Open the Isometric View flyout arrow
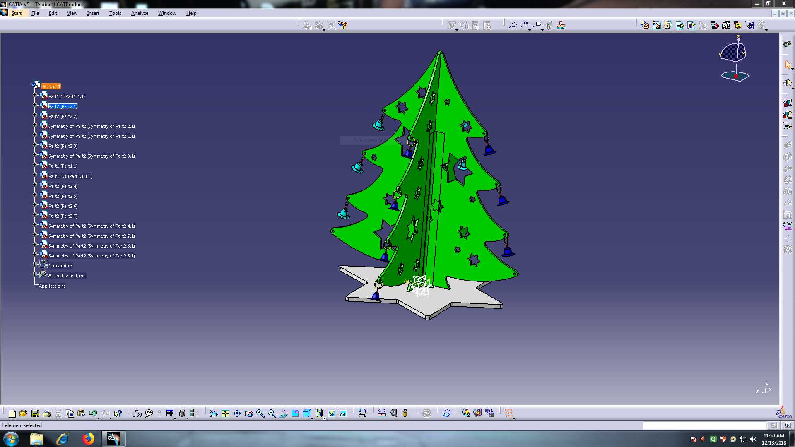 [312, 418]
